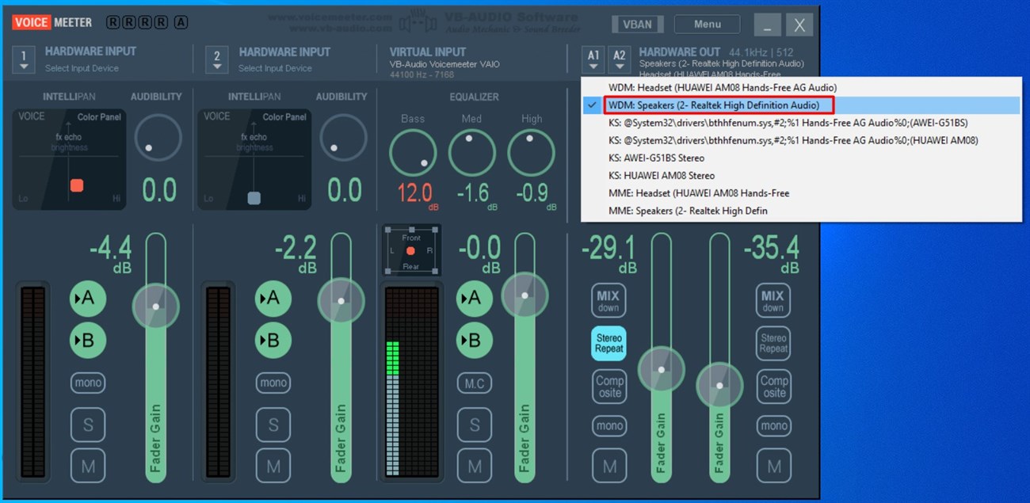1030x503 pixels.
Task: Open the Voicemeeter Menu
Action: [707, 24]
